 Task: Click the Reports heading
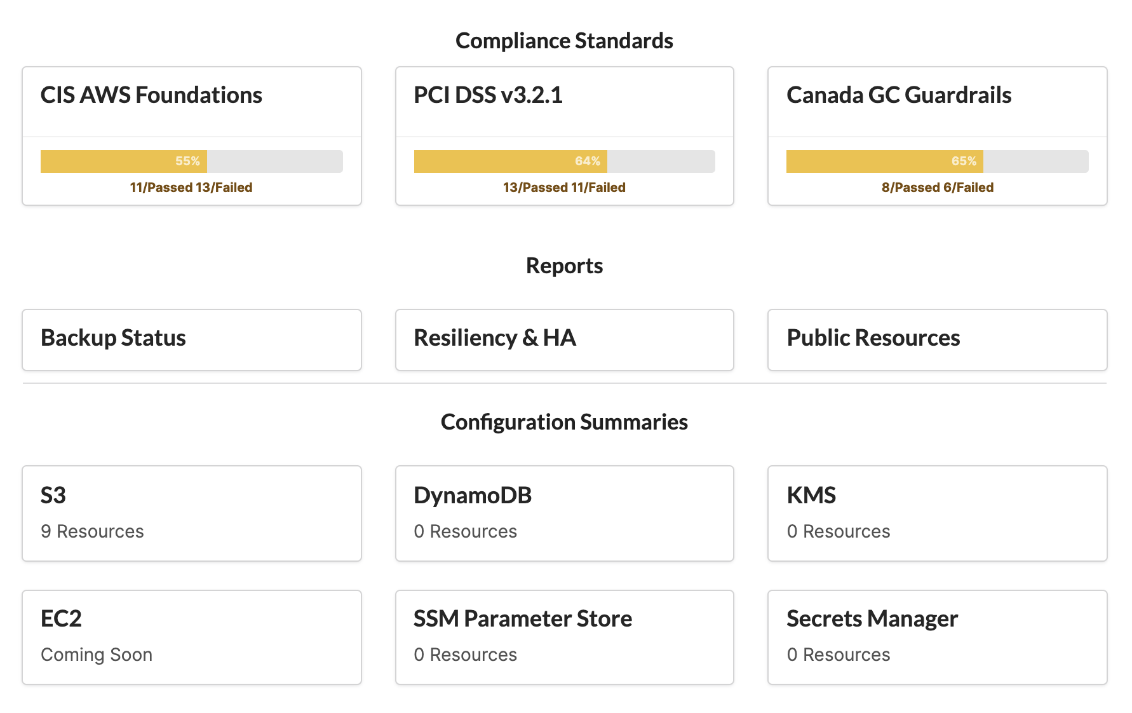(x=564, y=266)
